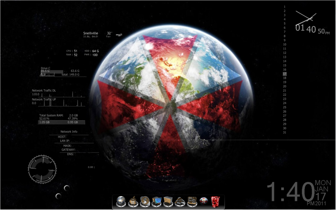Screen dimensions: 336x210
Task: Click the RAM usage bar 1.05 GB
Action: (62, 122)
